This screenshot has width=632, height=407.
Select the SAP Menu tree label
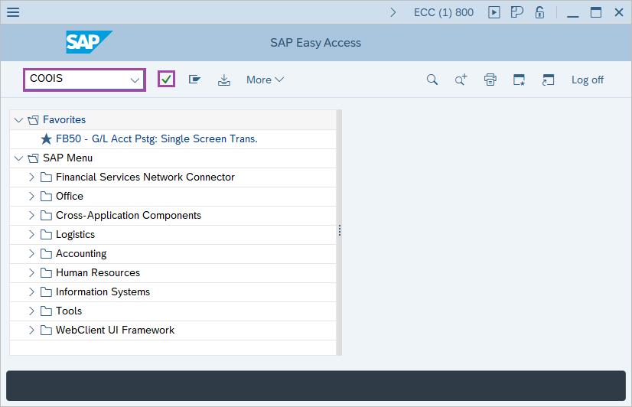pyautogui.click(x=67, y=158)
